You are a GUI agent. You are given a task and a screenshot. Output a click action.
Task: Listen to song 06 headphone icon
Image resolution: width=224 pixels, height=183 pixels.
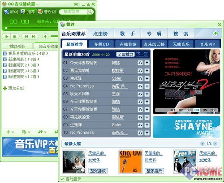(x=140, y=102)
